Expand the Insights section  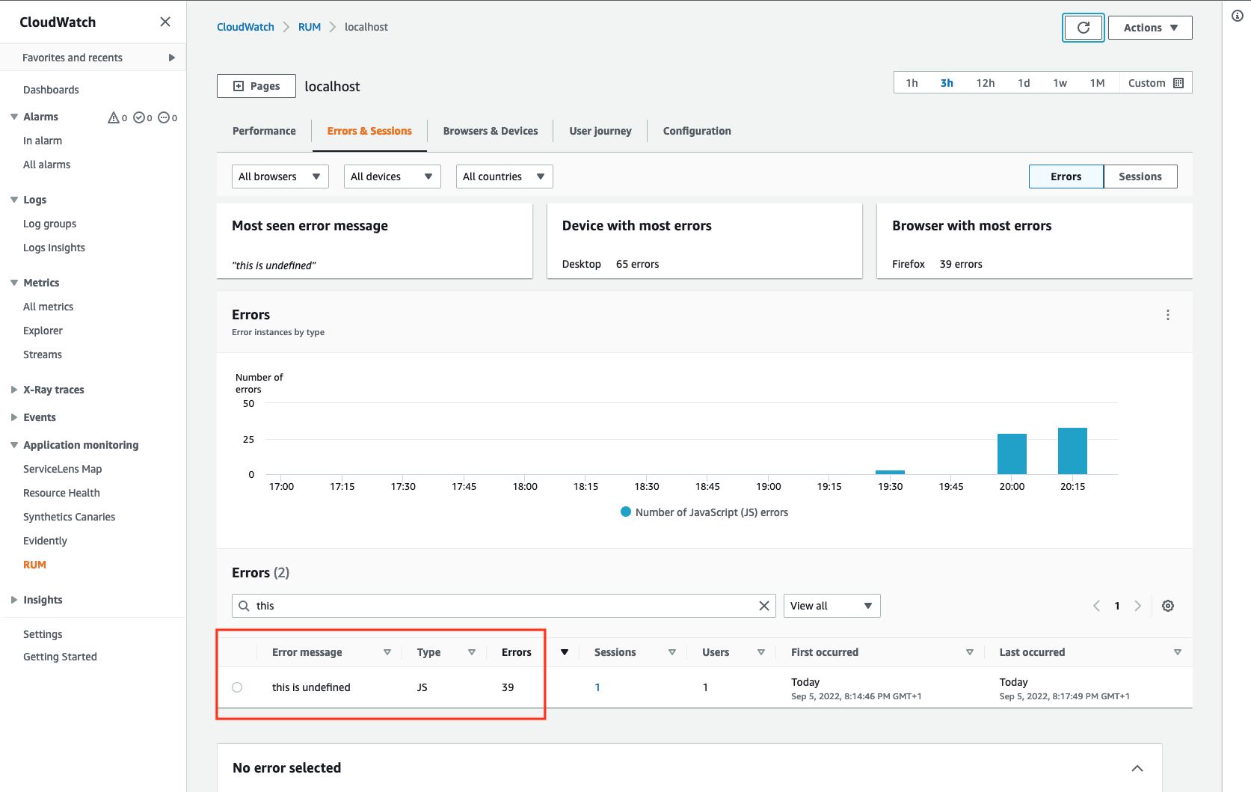[14, 600]
